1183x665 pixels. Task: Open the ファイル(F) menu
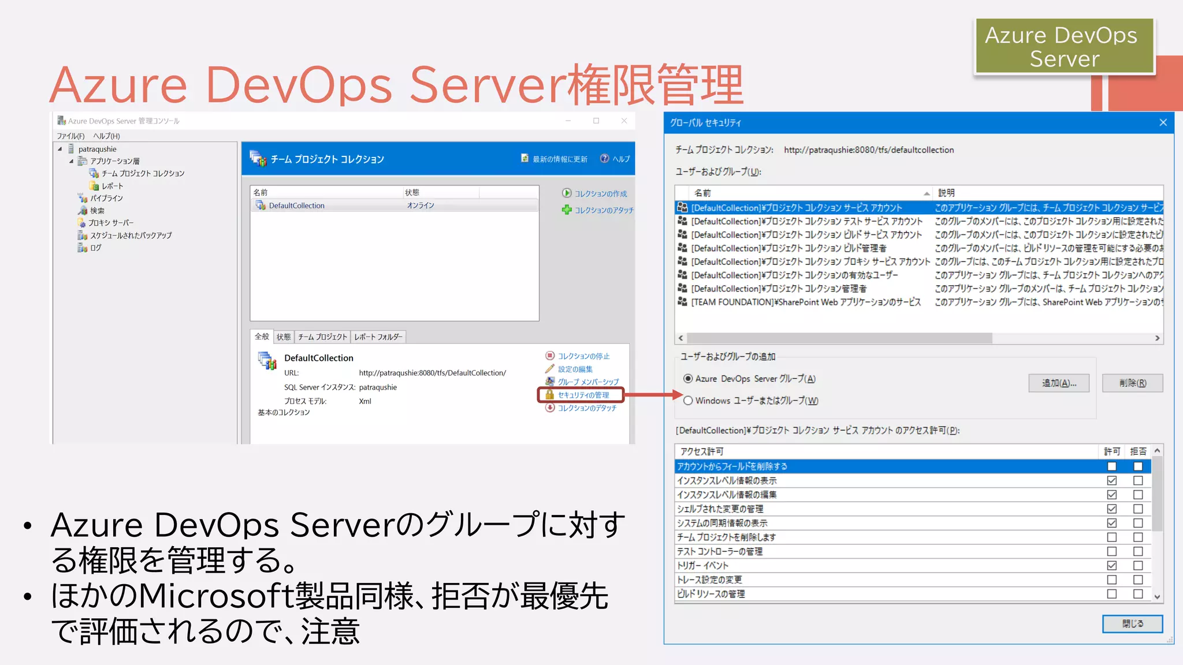click(70, 136)
